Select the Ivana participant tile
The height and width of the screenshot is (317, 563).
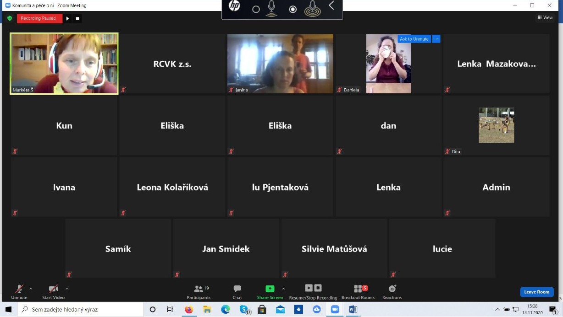click(x=64, y=187)
